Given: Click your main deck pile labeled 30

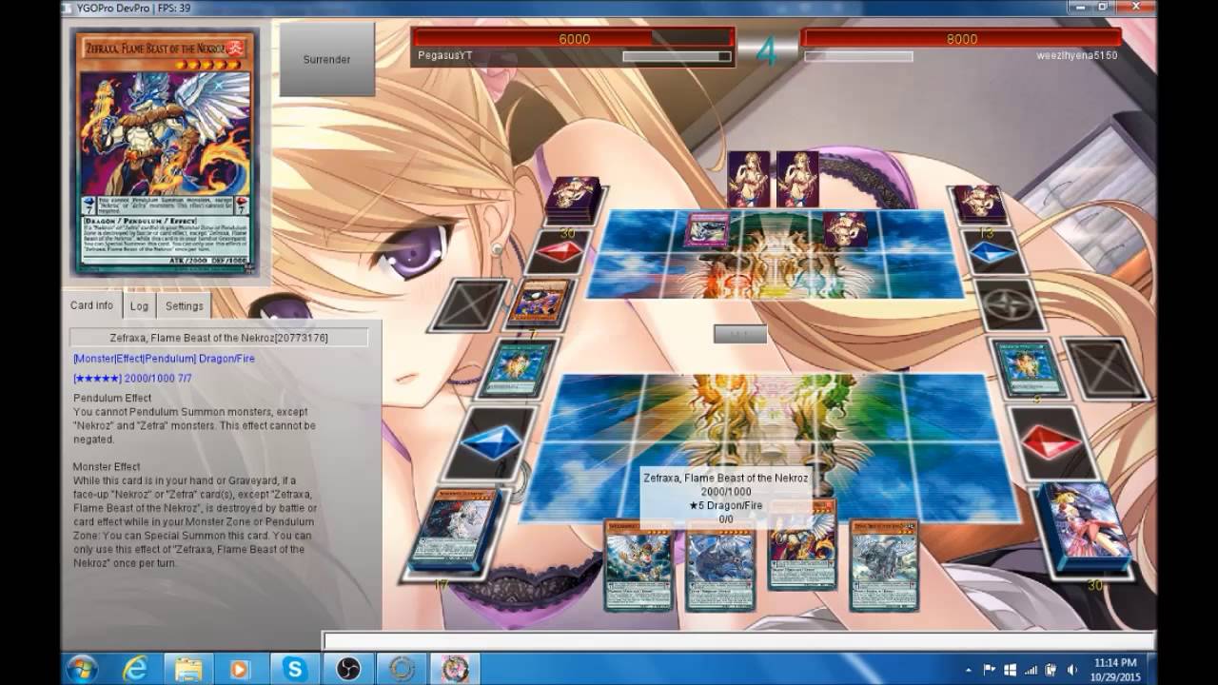Looking at the screenshot, I should click(1086, 528).
